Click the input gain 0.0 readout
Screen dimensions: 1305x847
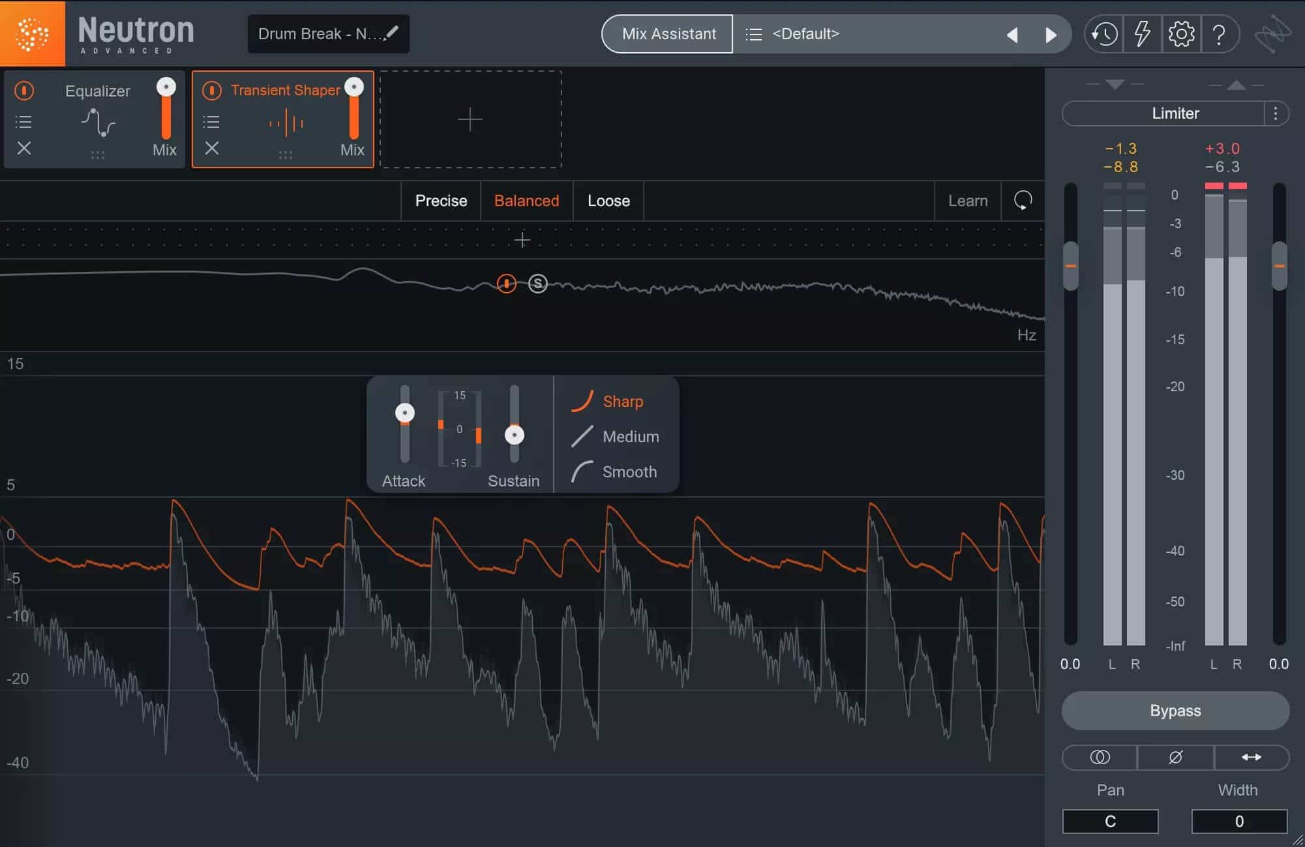(x=1070, y=664)
